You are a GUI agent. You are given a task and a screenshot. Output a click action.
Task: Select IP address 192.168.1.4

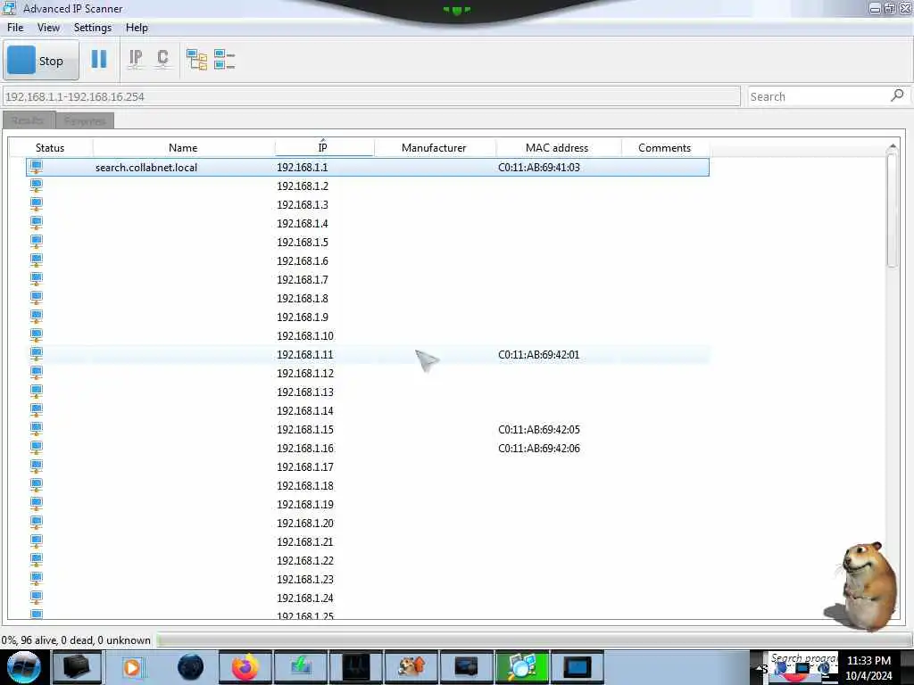[303, 224]
